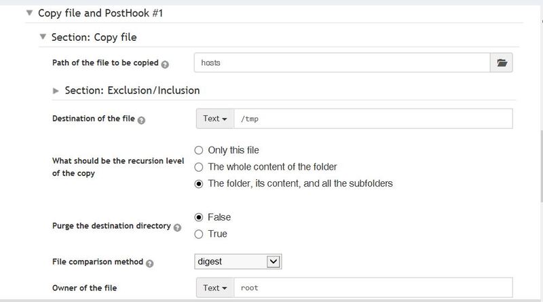Expand the Section: Exclusion/Inclusion
Screen dimensions: 543x302
56,91
